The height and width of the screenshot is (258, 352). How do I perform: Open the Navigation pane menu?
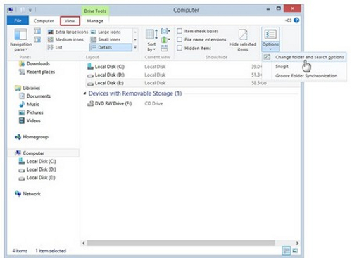coord(21,40)
